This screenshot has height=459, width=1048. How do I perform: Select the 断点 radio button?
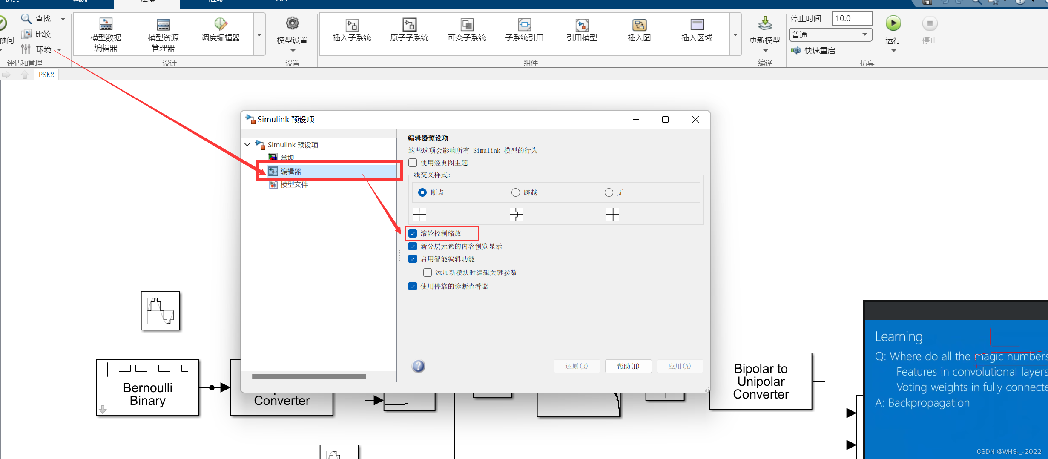pyautogui.click(x=422, y=192)
